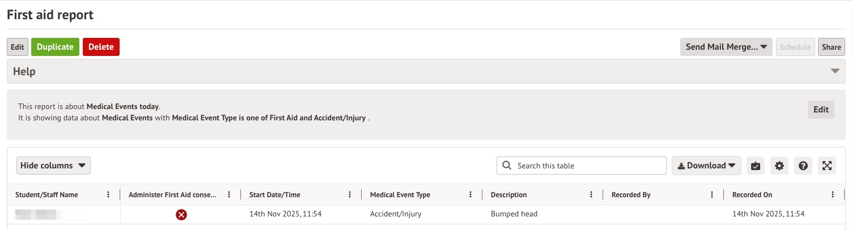The image size is (852, 230).
Task: Click the red cross consent status icon
Action: pos(181,215)
